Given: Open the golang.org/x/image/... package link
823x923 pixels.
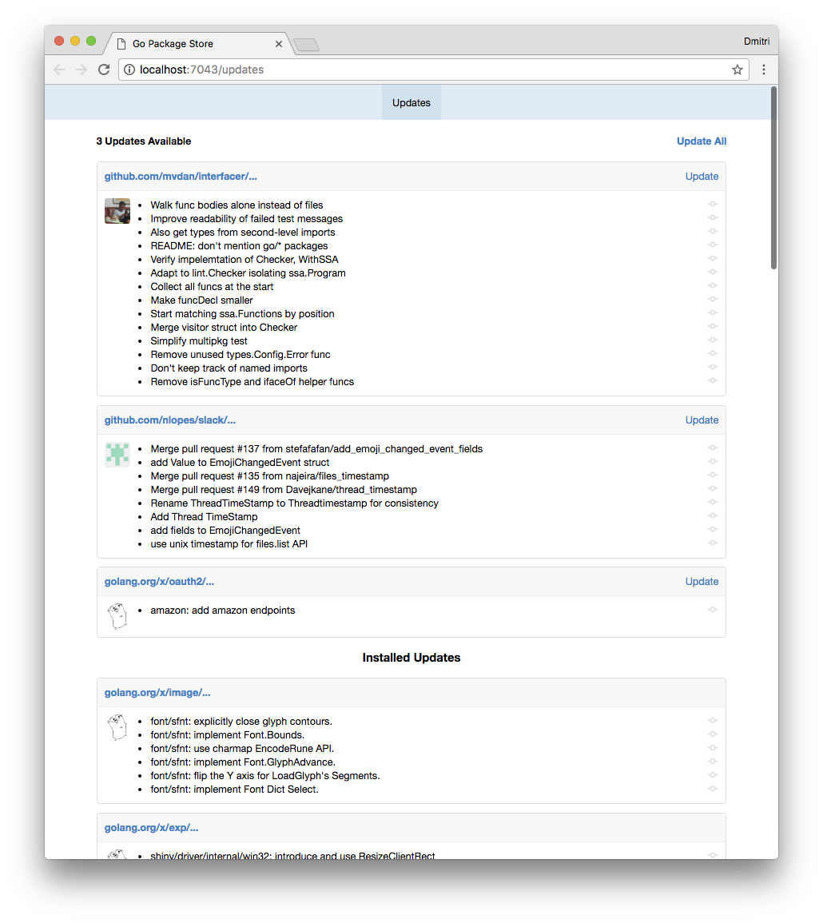Looking at the screenshot, I should coord(157,693).
